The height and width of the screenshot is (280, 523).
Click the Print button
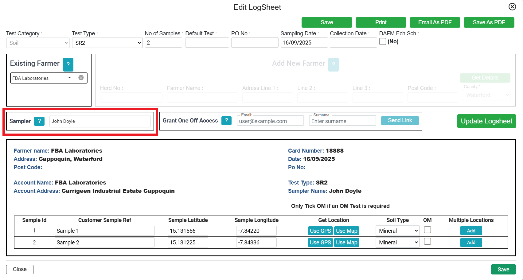[x=381, y=22]
